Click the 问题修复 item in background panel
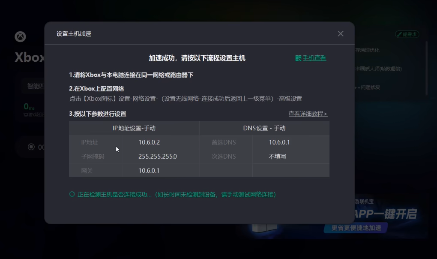This screenshot has width=437, height=259. point(367,87)
